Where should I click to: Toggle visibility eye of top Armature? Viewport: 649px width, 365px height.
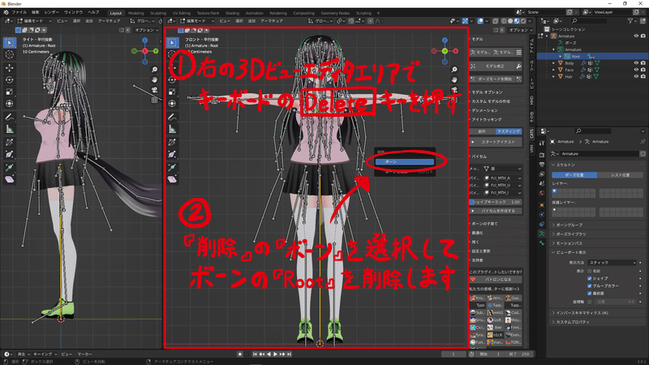[636, 36]
